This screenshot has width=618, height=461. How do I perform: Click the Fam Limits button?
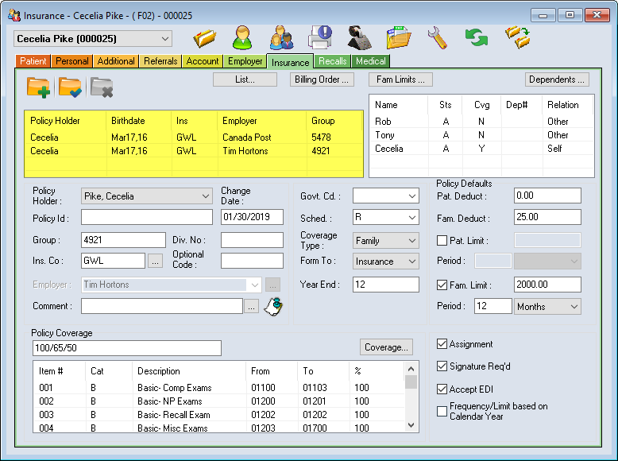(400, 79)
